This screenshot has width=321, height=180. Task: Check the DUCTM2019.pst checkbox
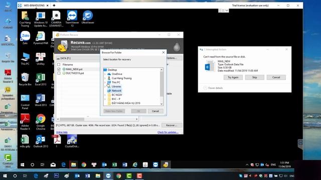tap(59, 73)
